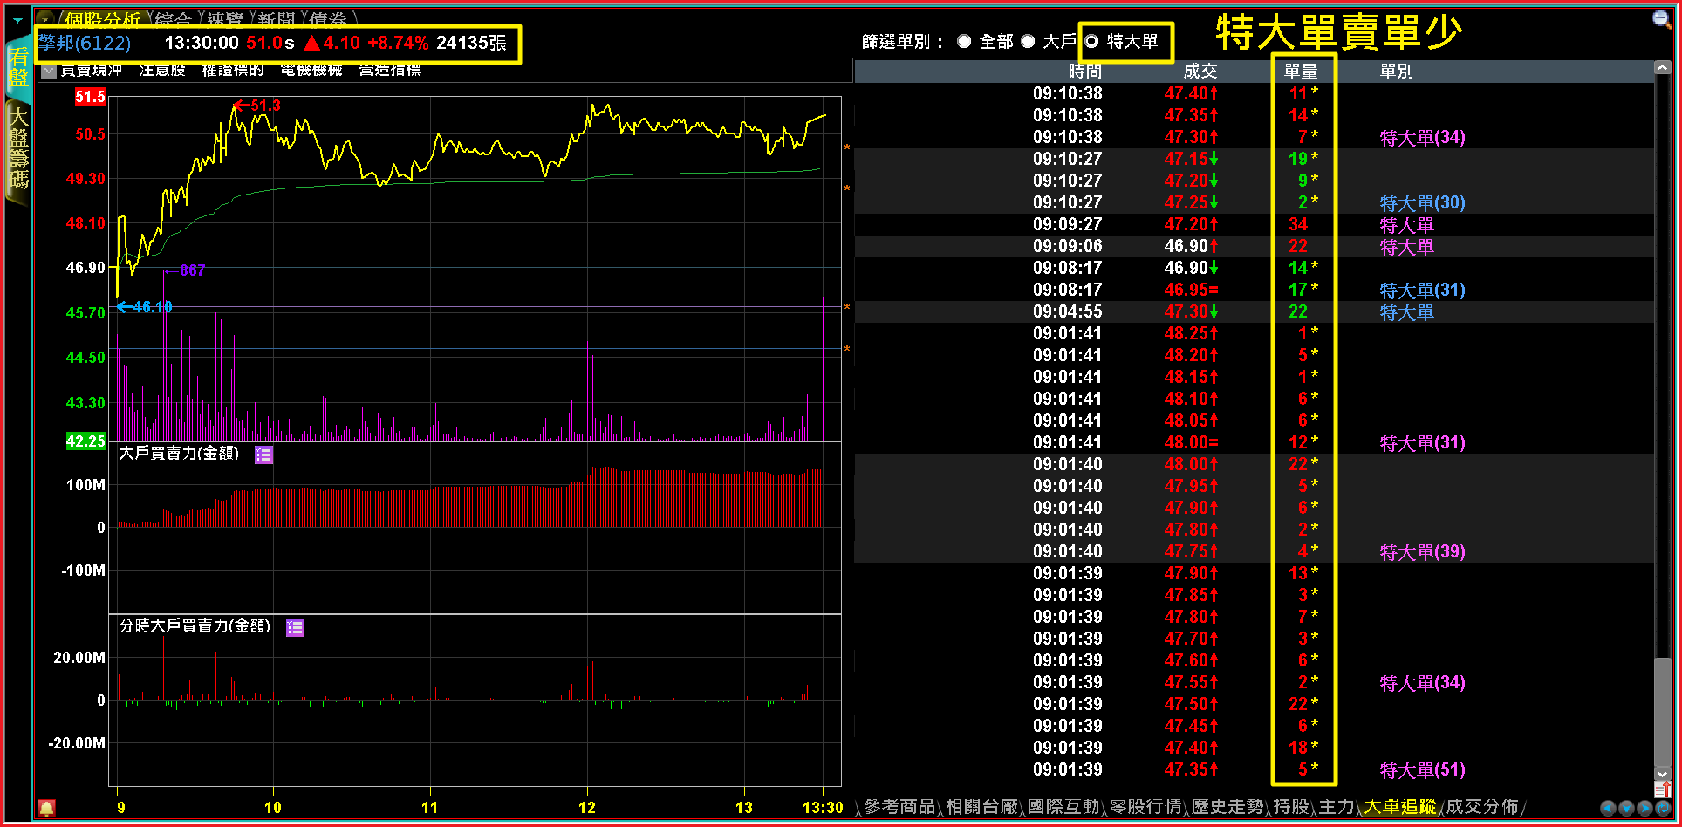Click the 注意股 tag label
Screen dimensions: 1682x827
[162, 71]
